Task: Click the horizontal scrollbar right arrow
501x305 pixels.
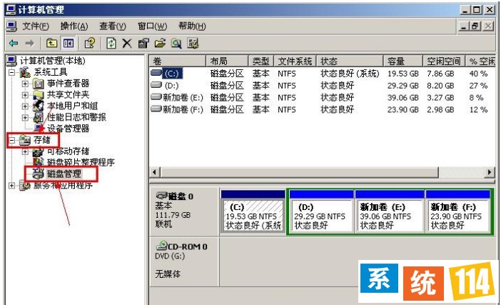Action: 489,172
